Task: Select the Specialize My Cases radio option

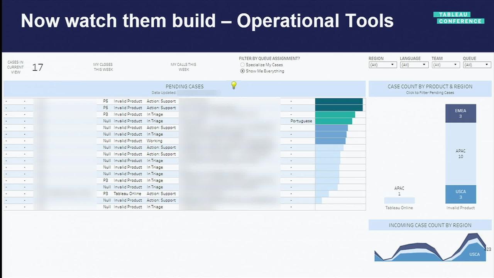Action: point(242,65)
